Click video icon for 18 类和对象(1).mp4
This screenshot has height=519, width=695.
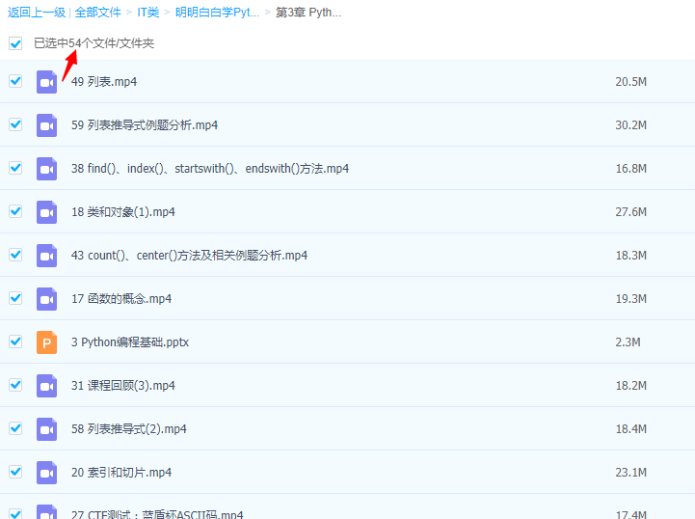[x=47, y=212]
